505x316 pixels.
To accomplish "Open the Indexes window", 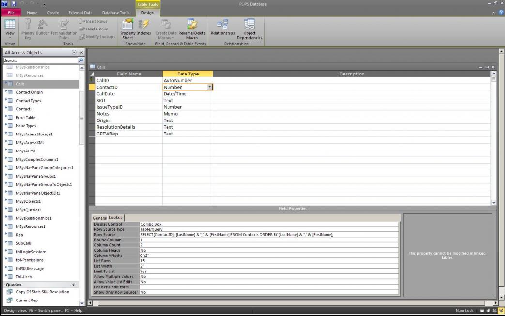I will pyautogui.click(x=144, y=28).
